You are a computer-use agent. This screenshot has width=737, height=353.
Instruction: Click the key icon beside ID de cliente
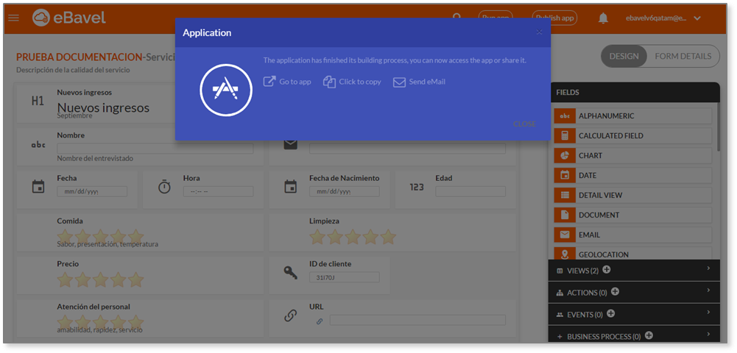point(291,272)
